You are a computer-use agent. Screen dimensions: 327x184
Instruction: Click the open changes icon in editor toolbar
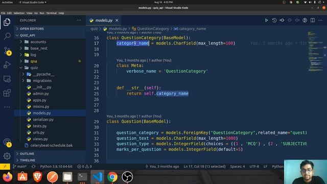(282, 20)
